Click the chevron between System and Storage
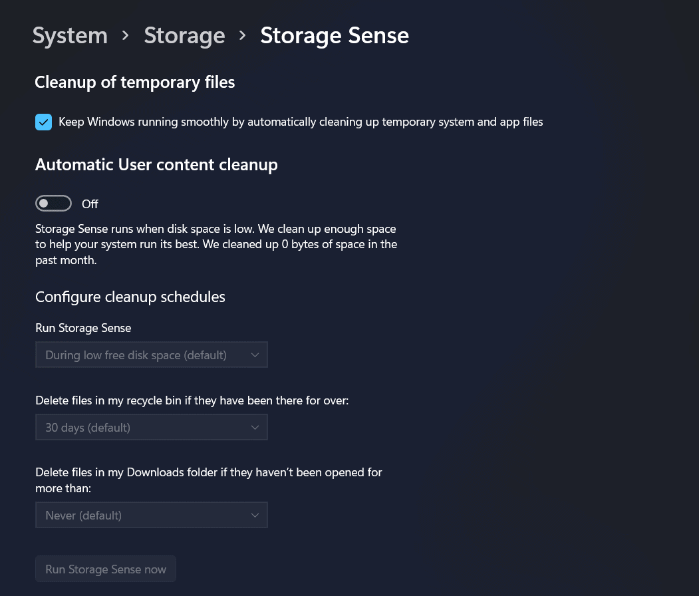This screenshot has width=699, height=596. (x=126, y=36)
